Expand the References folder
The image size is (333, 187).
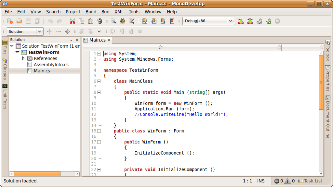[23, 58]
